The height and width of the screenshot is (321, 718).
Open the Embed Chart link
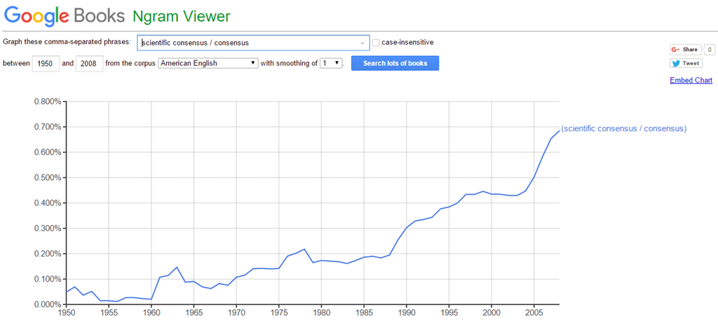tap(691, 80)
